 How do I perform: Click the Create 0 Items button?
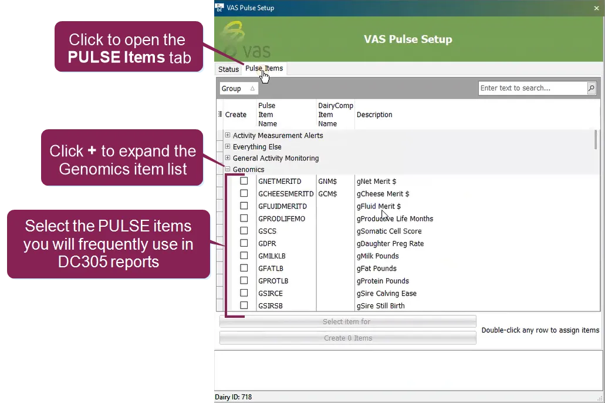pos(347,338)
